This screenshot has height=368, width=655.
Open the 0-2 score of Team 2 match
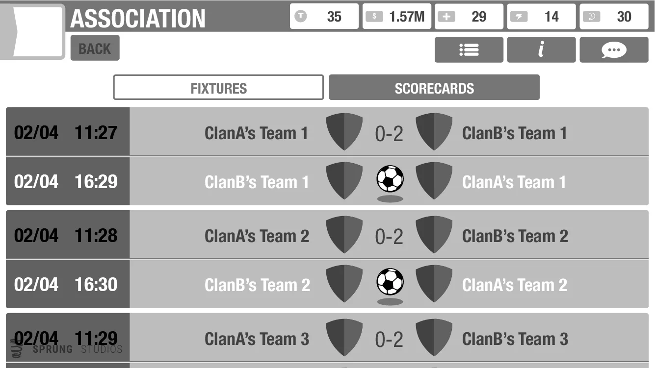(x=389, y=237)
